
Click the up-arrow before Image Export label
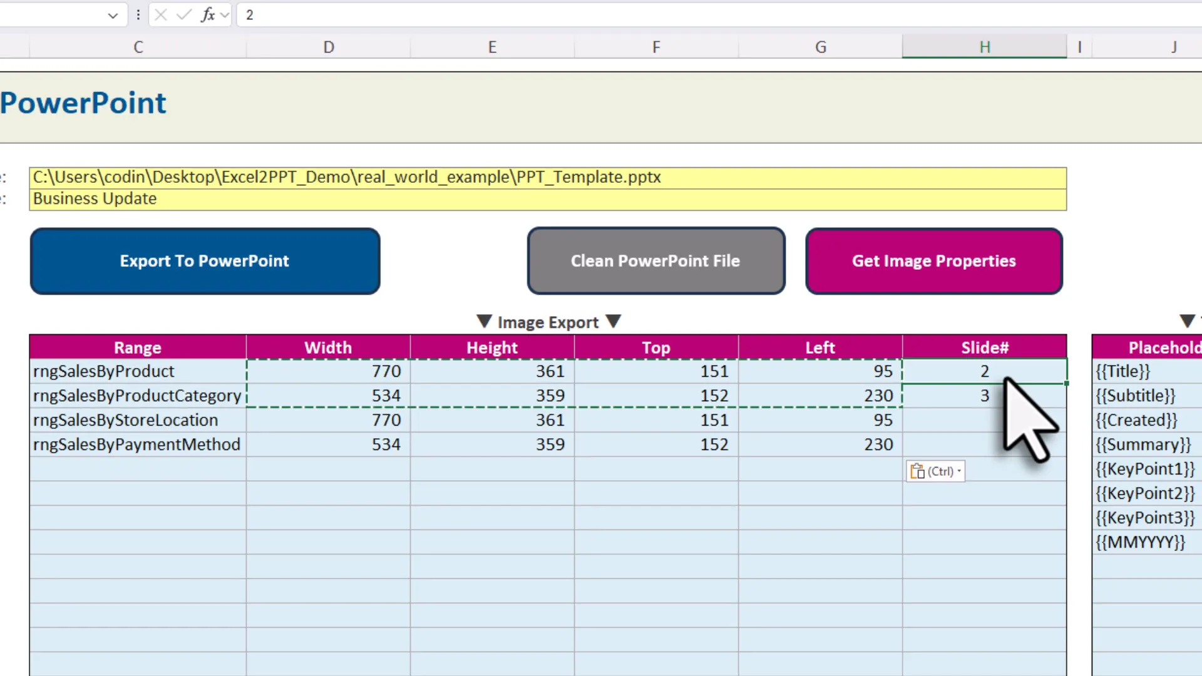[x=484, y=321]
